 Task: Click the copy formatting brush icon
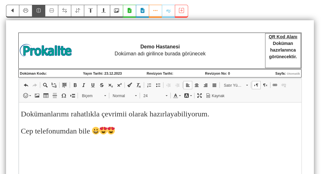pyautogui.click(x=130, y=85)
